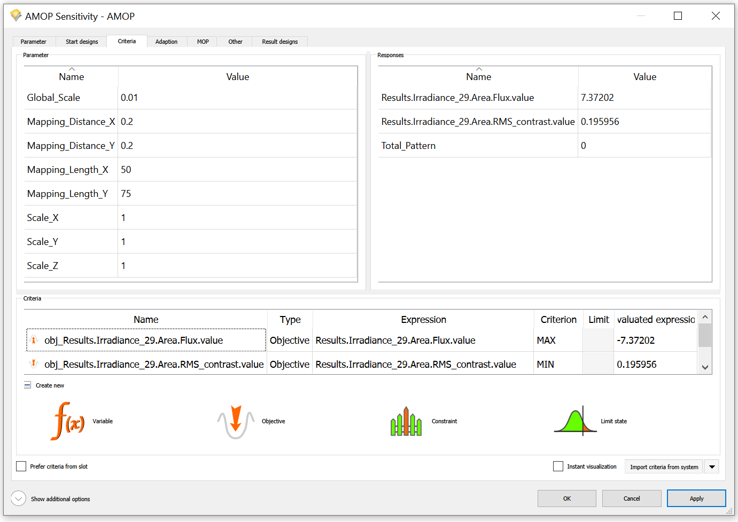738x522 pixels.
Task: Click the criteria table scrollbar thumb
Action: coord(705,335)
